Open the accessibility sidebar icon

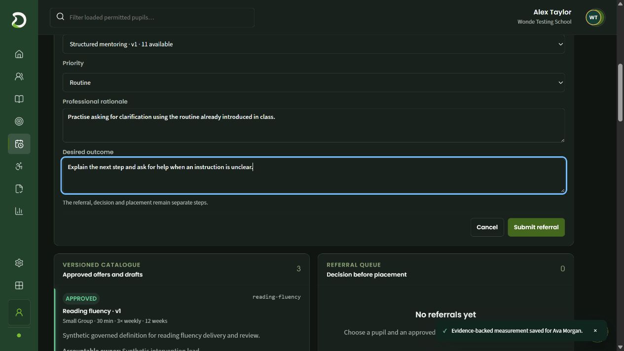pos(19,166)
